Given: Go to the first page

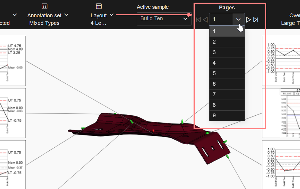Looking at the screenshot, I should click(198, 20).
